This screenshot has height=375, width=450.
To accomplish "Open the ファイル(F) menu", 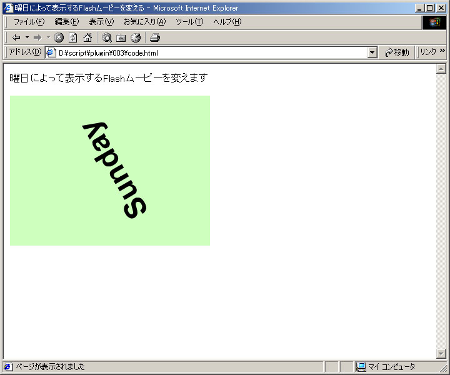I will pos(29,22).
